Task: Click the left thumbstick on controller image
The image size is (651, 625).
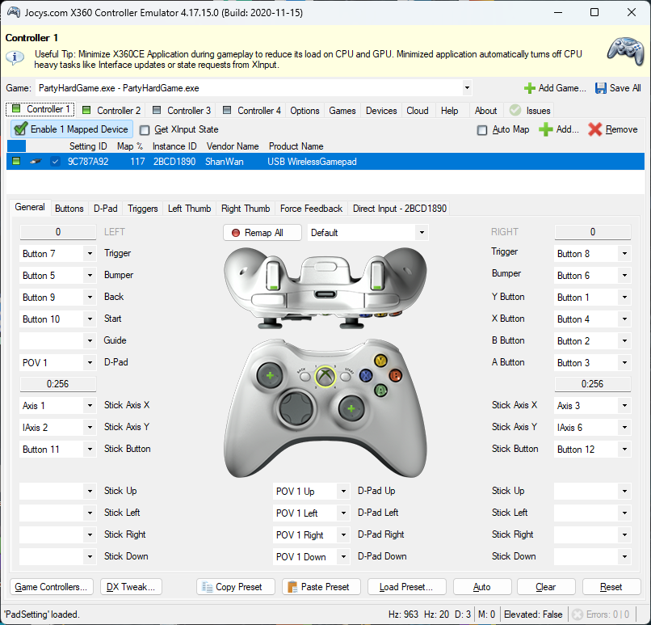Action: coord(270,376)
